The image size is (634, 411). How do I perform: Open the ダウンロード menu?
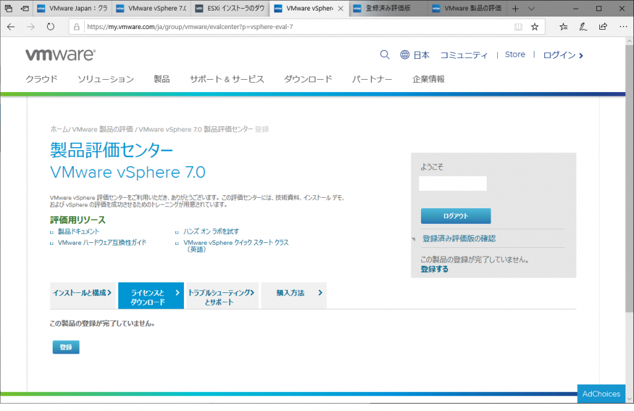pos(308,79)
